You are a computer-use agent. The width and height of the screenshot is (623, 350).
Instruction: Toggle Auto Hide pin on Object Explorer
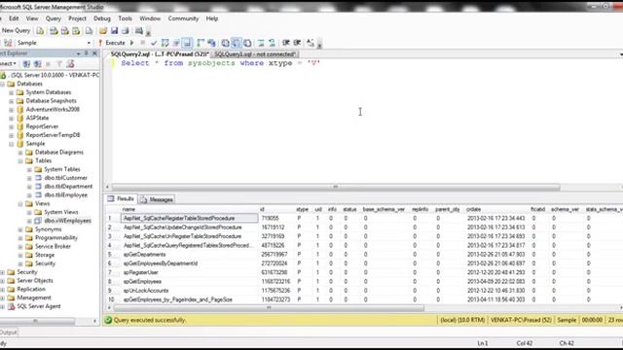(x=87, y=53)
